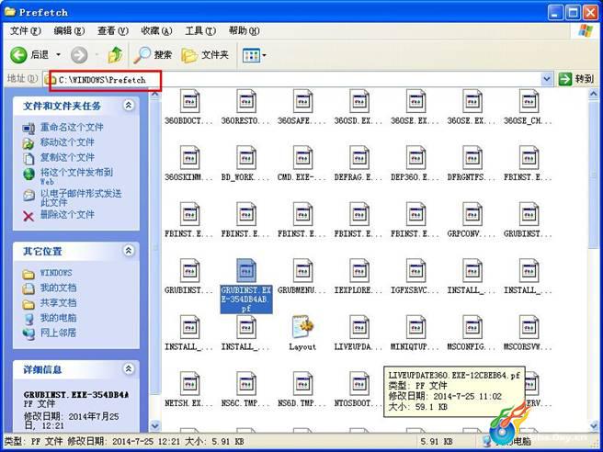The height and width of the screenshot is (452, 603).
Task: Select the DFRGNTFS file icon
Action: (x=472, y=158)
